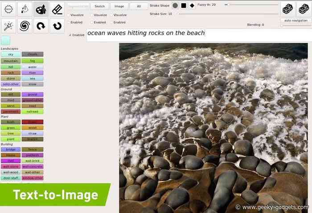This screenshot has height=213, width=312.
Task: Select the plant label
Action: pyautogui.click(x=11, y=139)
